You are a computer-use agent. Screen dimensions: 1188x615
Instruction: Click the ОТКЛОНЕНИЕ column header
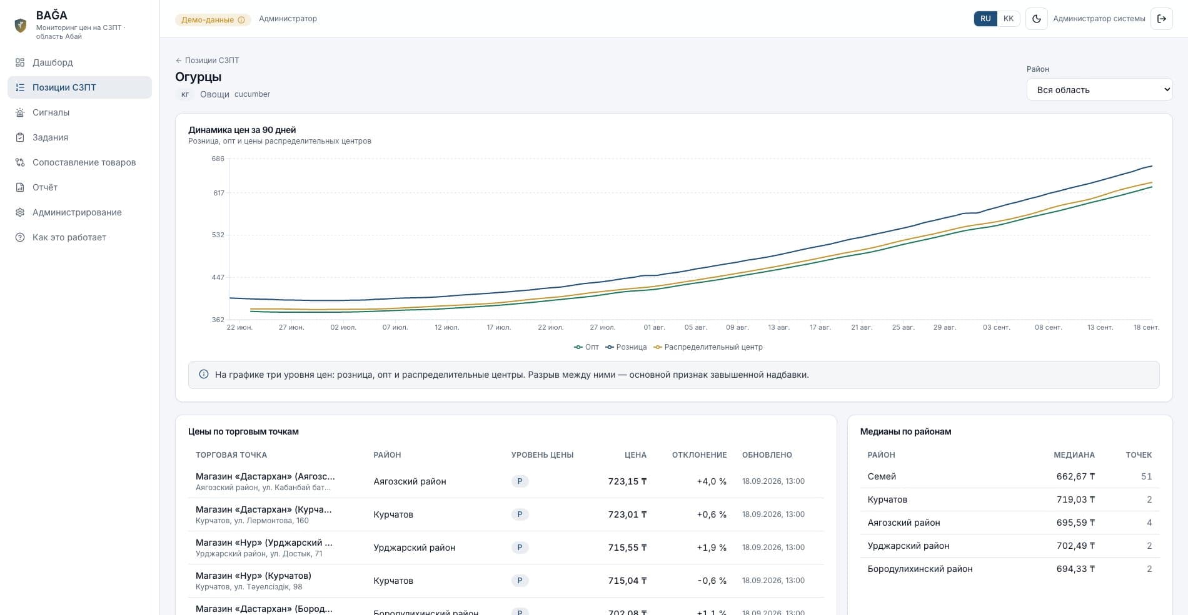pos(699,455)
